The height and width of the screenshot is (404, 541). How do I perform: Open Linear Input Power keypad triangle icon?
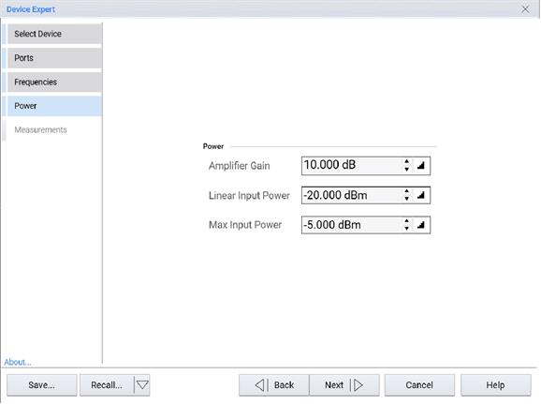coord(420,195)
